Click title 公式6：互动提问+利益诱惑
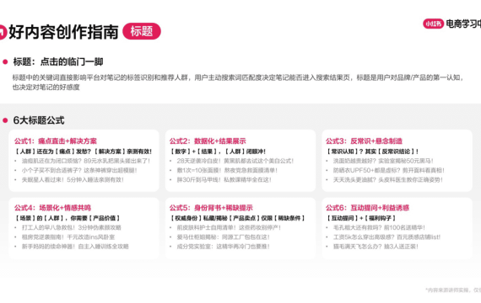The width and height of the screenshot is (481, 303). click(367, 208)
